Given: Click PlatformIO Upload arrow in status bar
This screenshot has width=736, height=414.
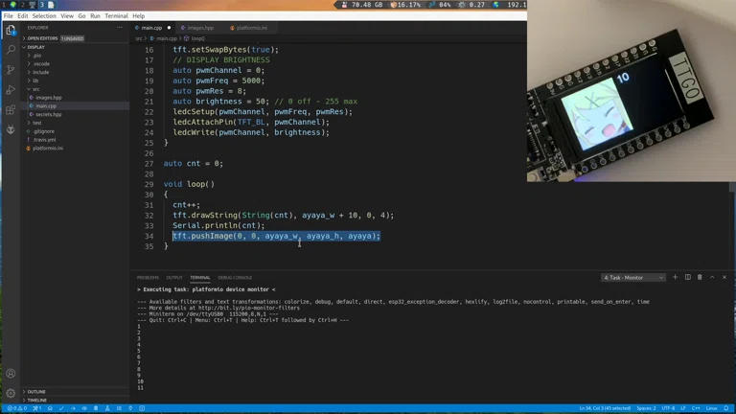Looking at the screenshot, I should [73, 408].
